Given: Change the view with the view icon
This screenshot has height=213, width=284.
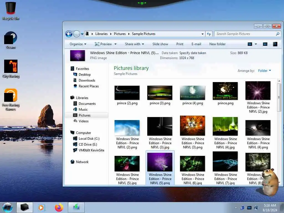Looking at the screenshot, I should pos(250,44).
